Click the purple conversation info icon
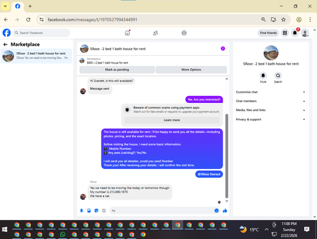Image resolution: width=317 pixels, height=239 pixels. [x=223, y=48]
